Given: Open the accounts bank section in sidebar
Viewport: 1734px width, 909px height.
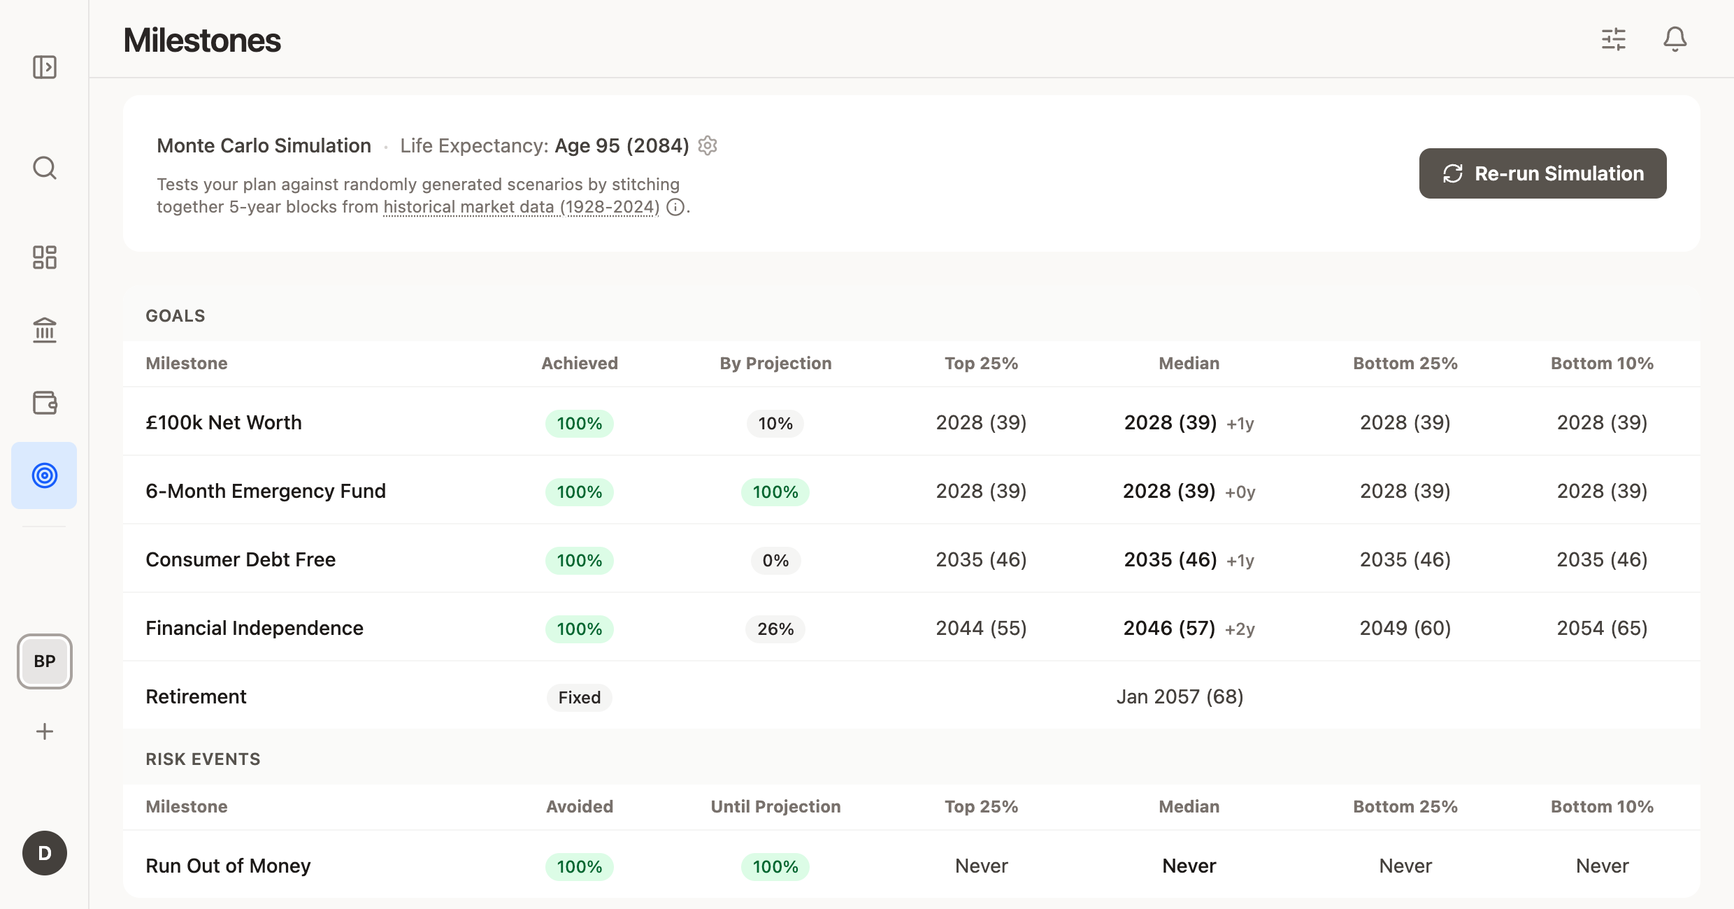Looking at the screenshot, I should coord(44,330).
